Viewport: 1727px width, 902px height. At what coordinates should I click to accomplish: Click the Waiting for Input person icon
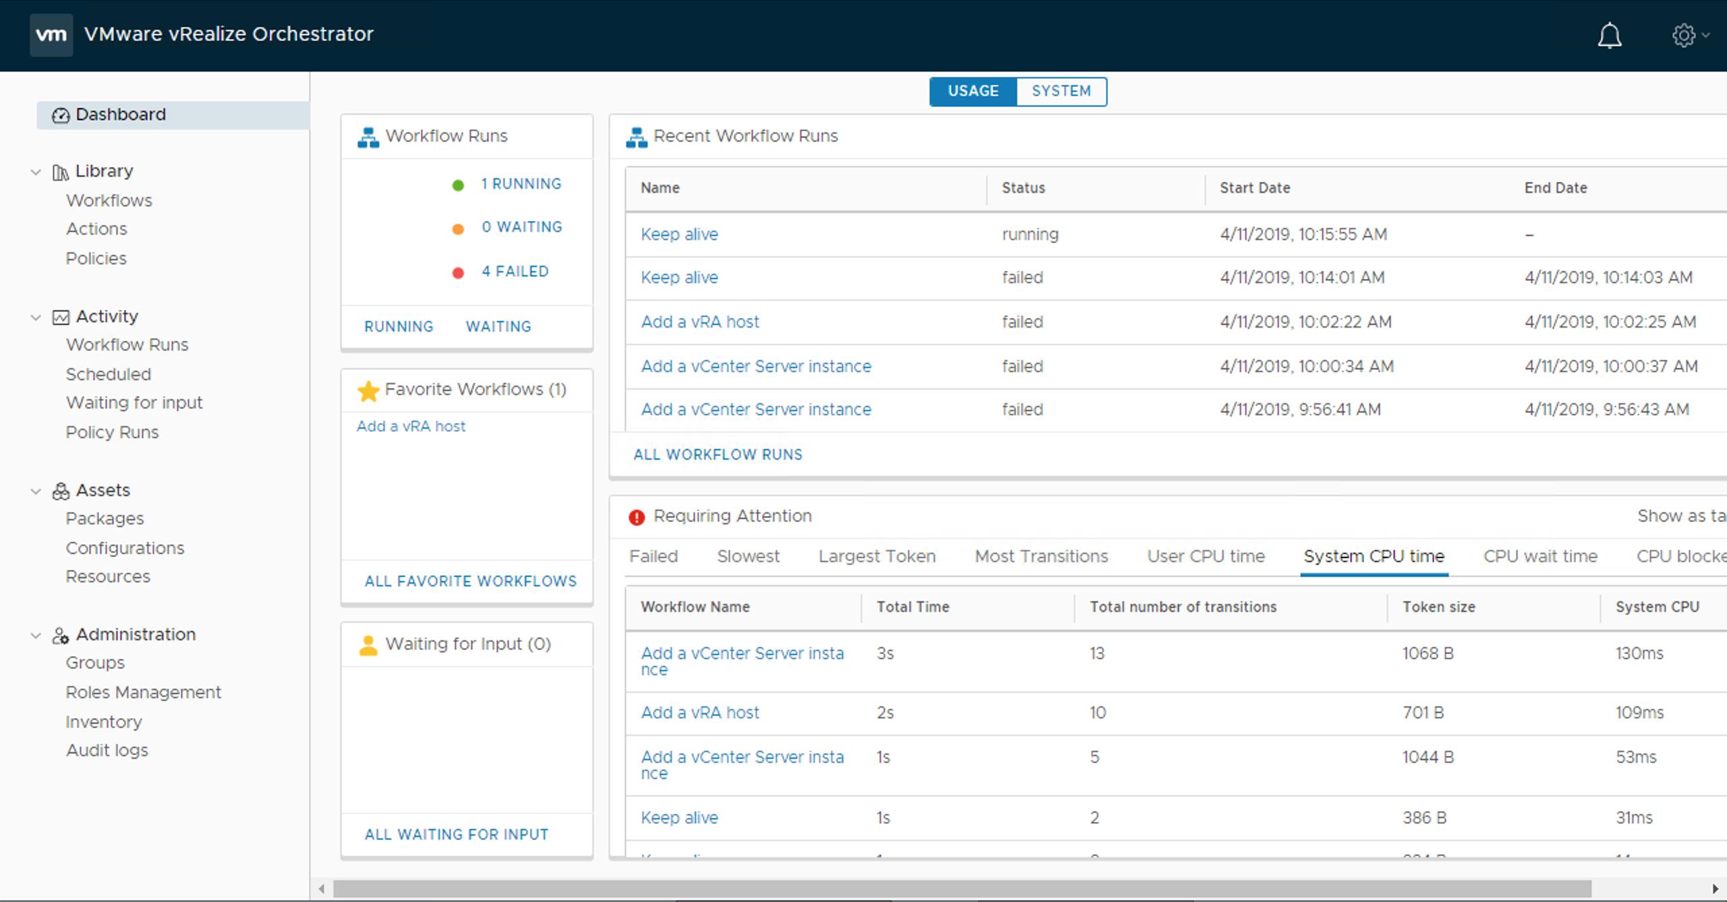368,644
